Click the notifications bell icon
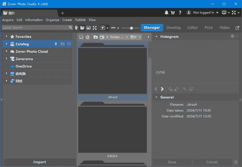 (x=167, y=12)
